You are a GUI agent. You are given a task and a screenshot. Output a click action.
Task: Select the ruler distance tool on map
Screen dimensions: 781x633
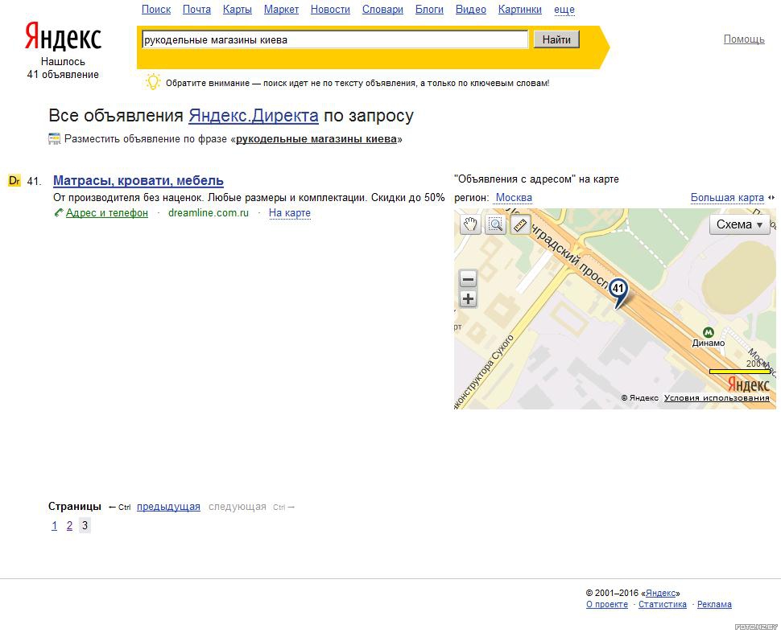point(520,225)
